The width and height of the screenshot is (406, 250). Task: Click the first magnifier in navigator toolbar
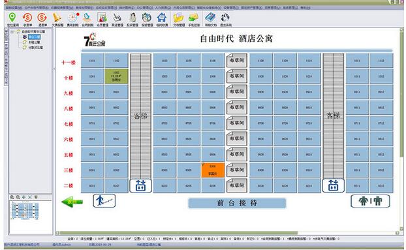tap(12, 197)
